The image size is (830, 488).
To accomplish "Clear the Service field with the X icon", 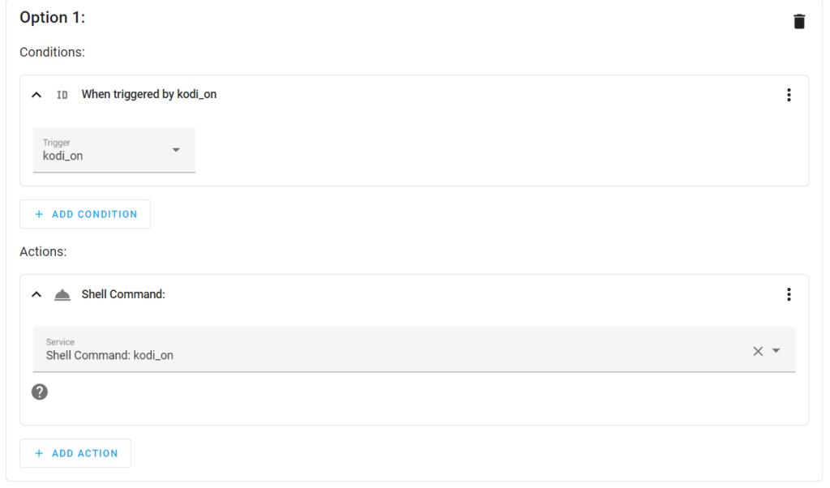I will tap(758, 351).
